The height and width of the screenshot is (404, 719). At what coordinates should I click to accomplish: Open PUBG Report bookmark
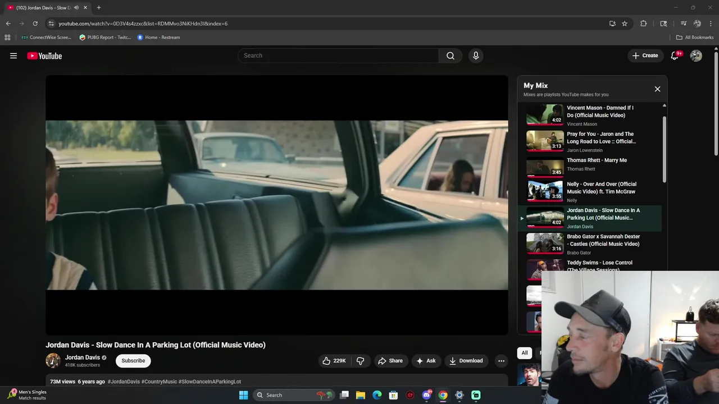point(105,38)
